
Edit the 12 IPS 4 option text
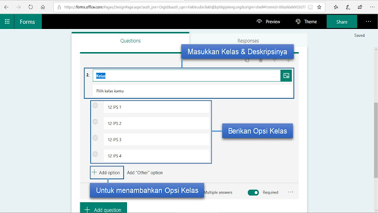156,156
